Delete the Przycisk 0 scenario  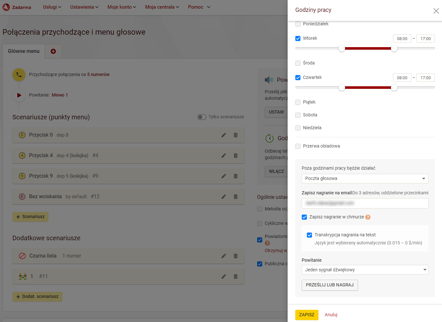(236, 135)
